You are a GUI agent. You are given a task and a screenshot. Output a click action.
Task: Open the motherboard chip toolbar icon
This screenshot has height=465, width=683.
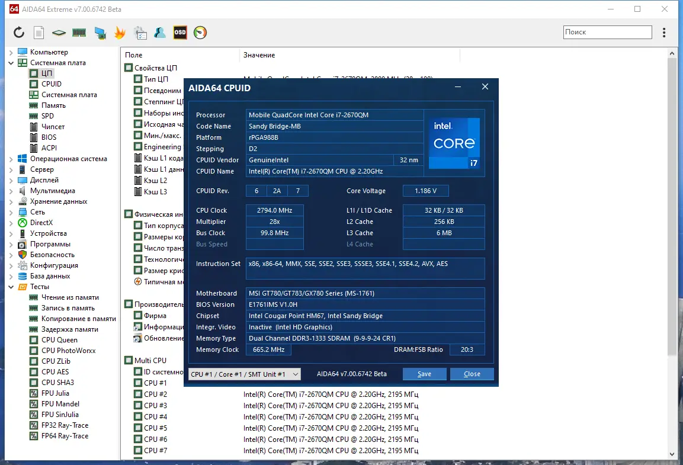(x=59, y=33)
